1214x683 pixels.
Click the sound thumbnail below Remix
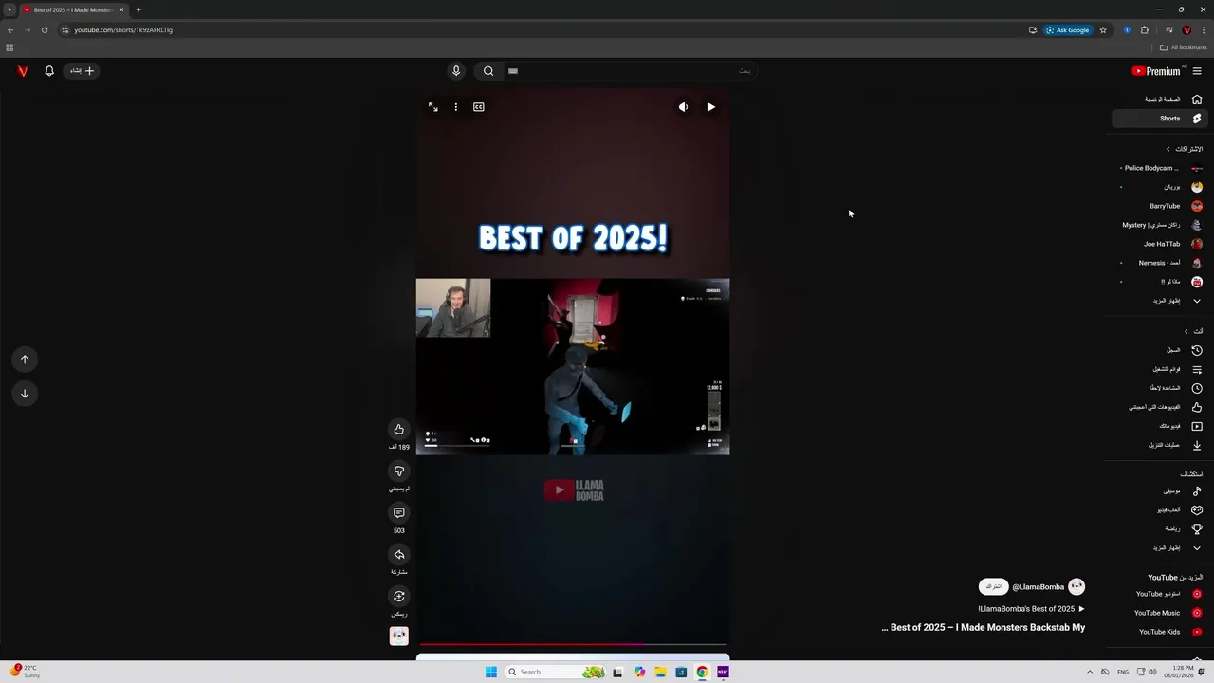399,637
